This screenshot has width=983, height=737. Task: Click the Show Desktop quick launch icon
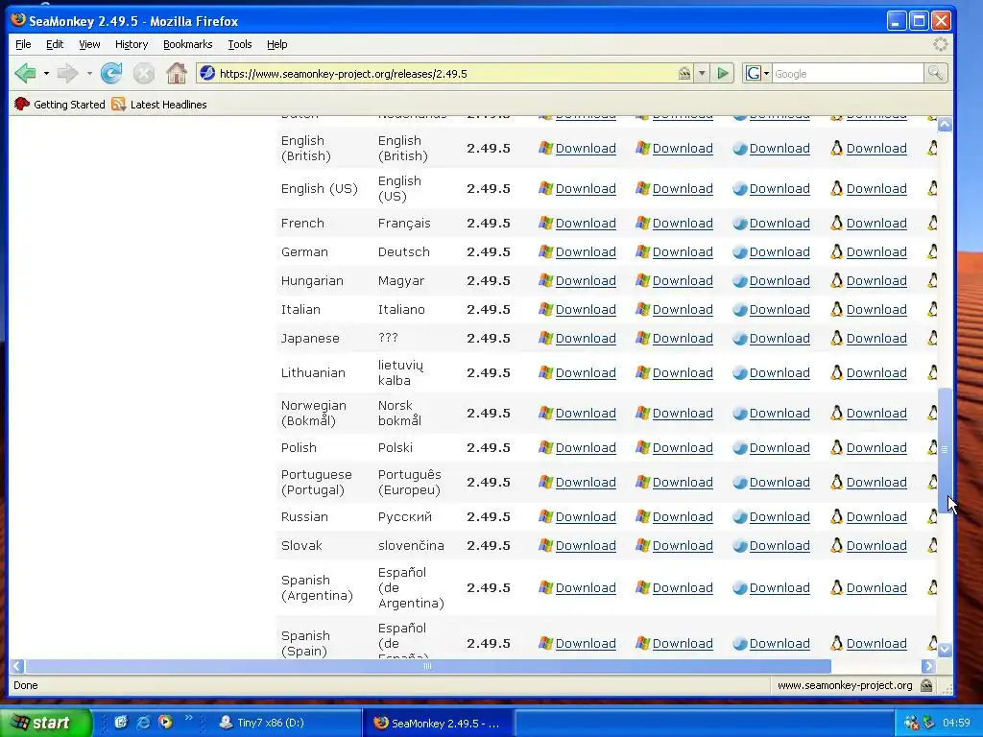pyautogui.click(x=121, y=722)
